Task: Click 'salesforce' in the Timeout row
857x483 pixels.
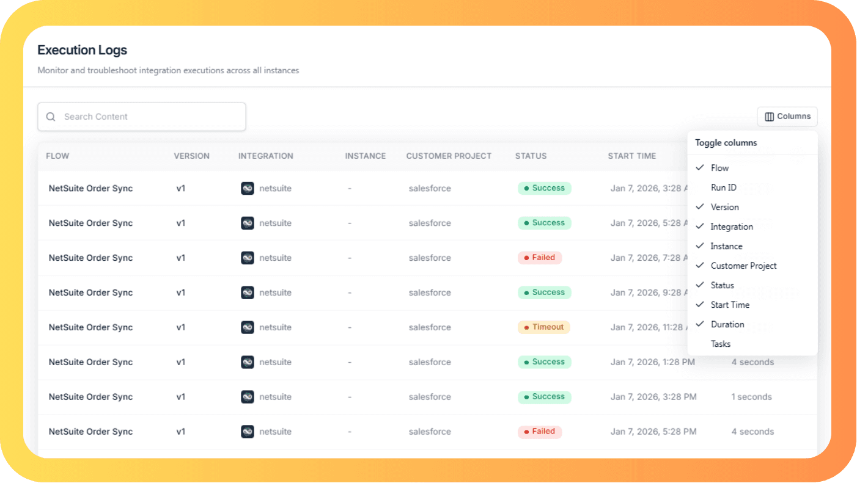Action: (x=430, y=327)
